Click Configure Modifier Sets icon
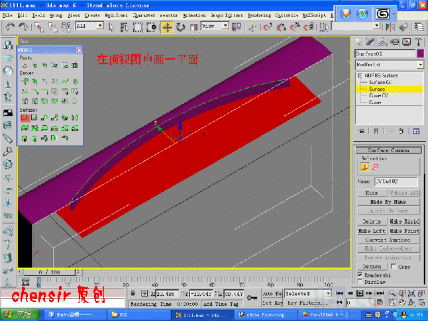Viewport: 428px width, 321px height. click(x=417, y=131)
